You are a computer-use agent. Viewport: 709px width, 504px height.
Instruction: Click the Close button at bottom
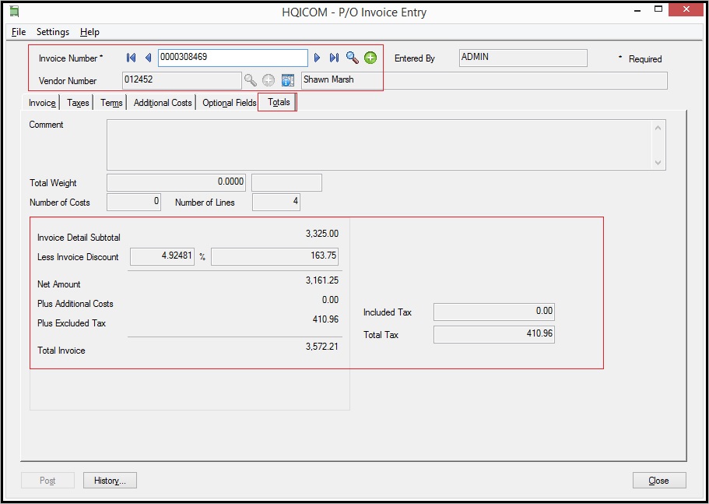click(x=659, y=481)
